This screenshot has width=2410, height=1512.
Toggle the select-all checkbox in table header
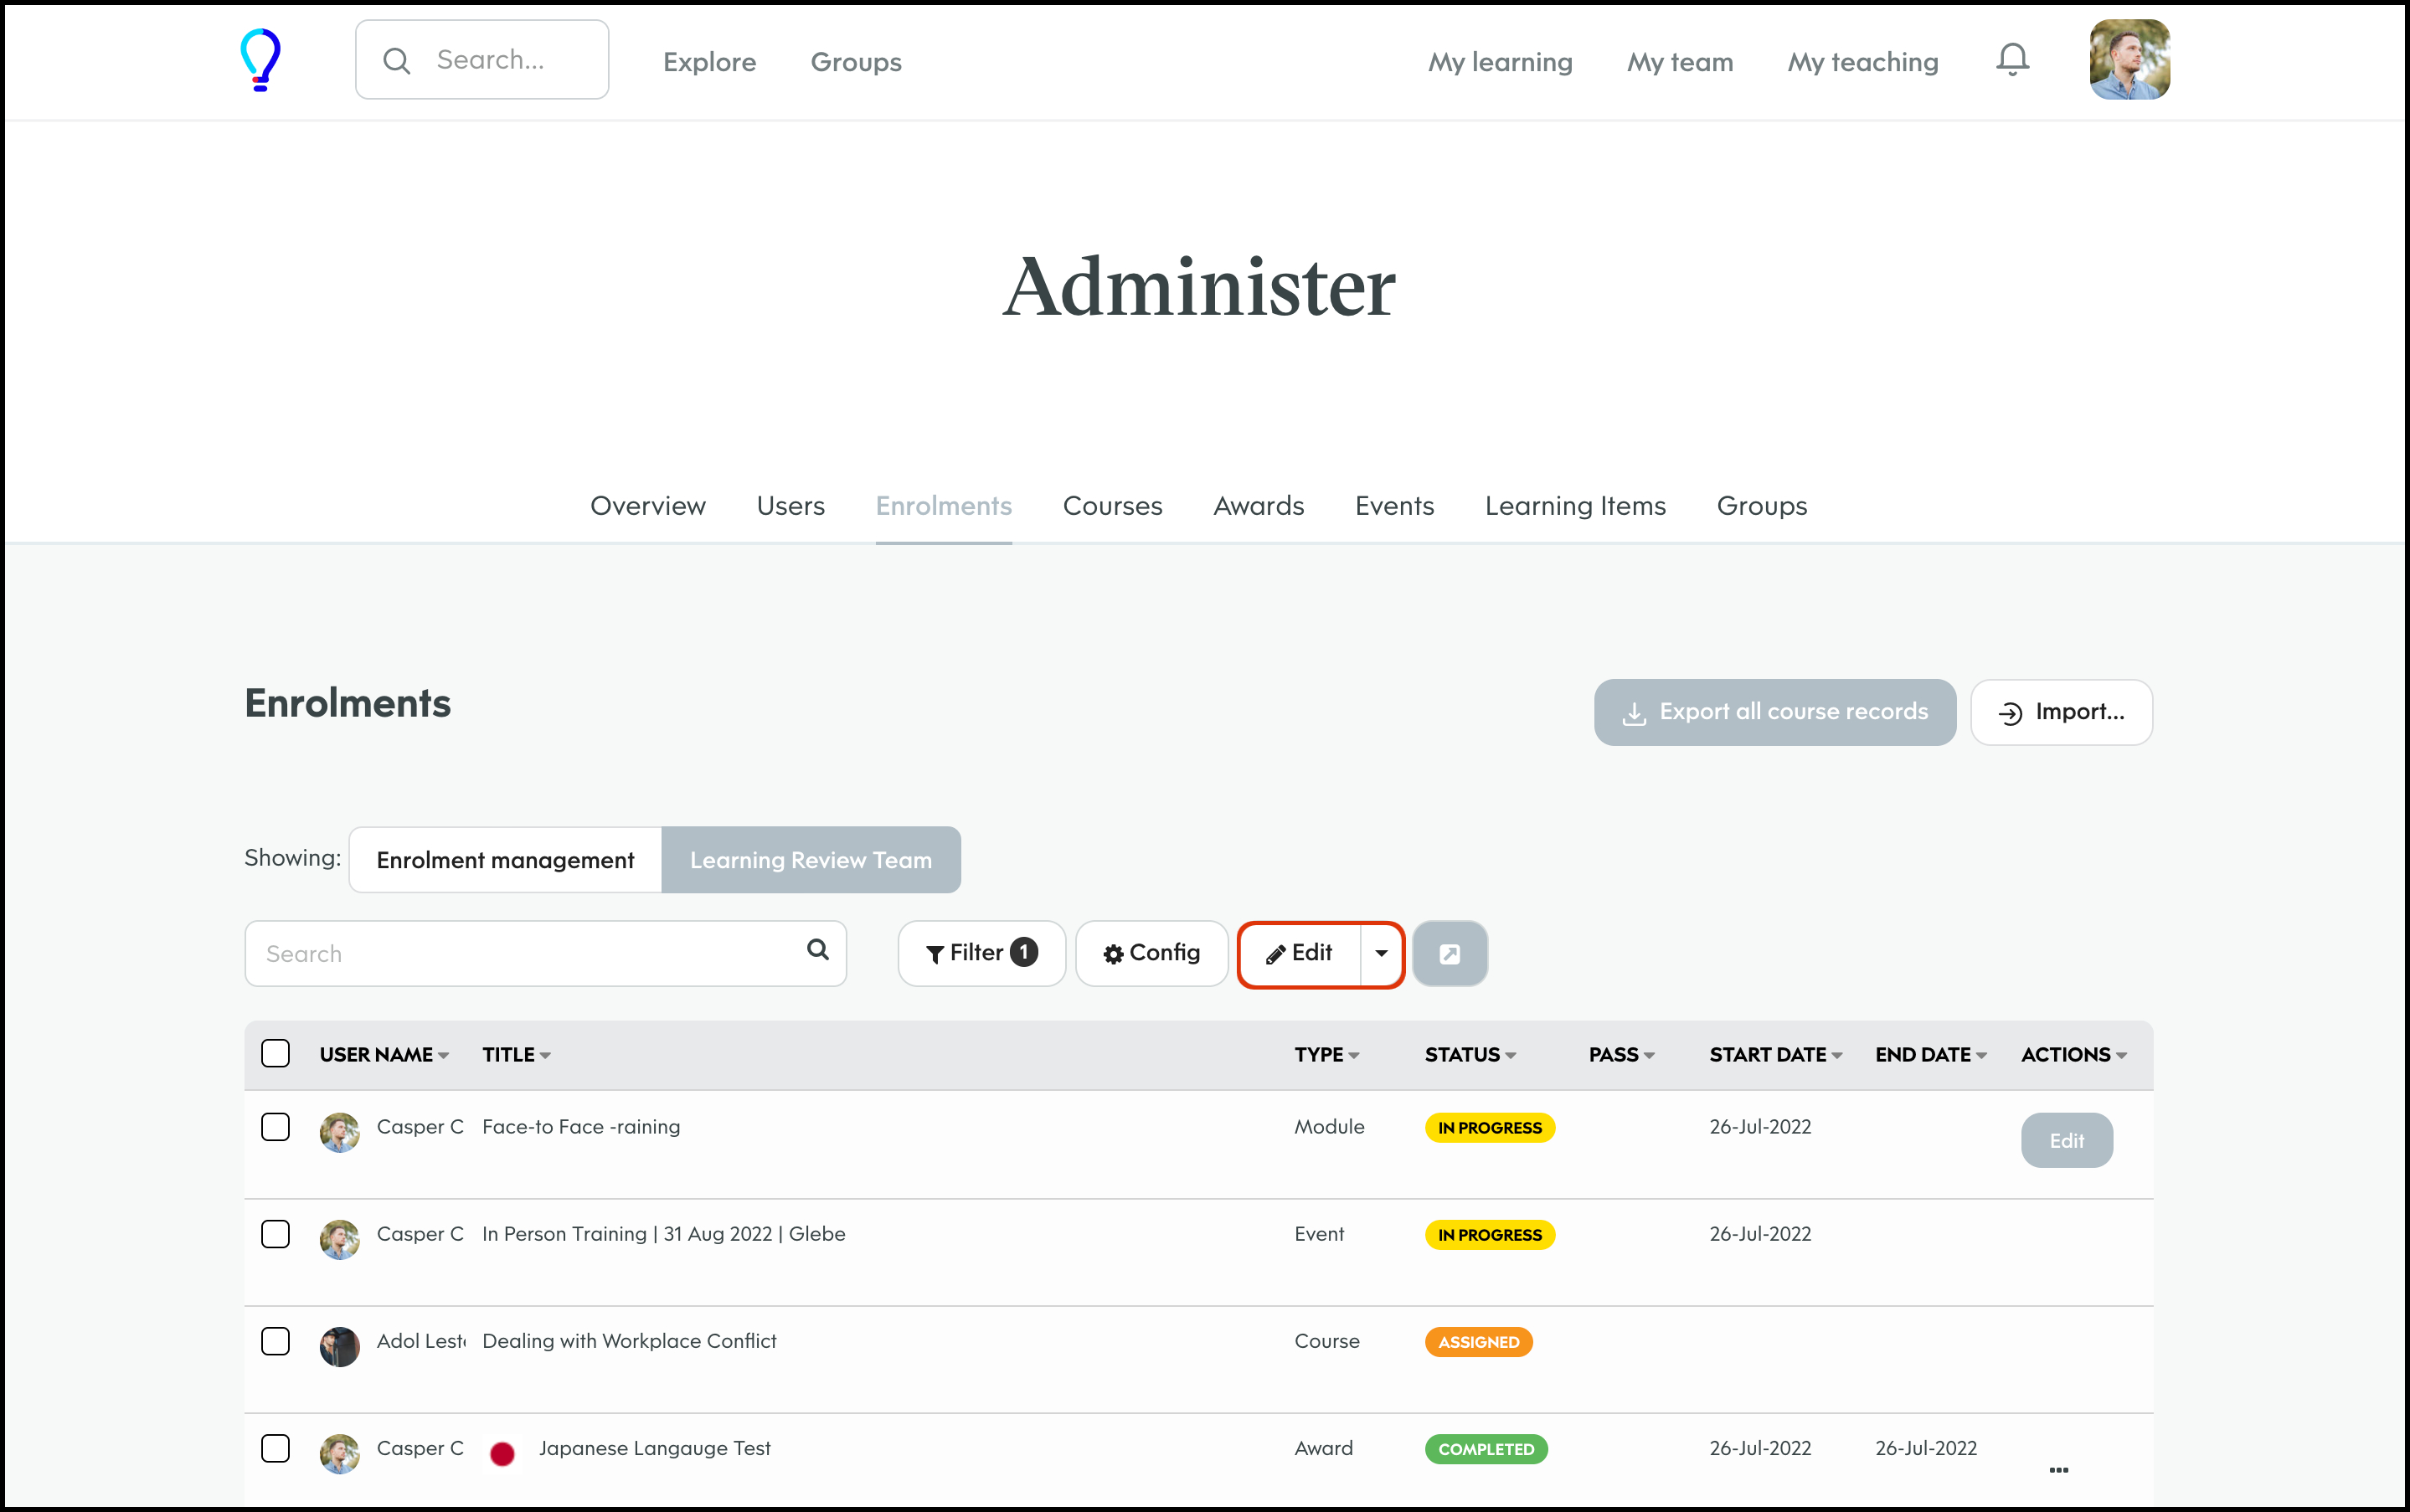[275, 1054]
